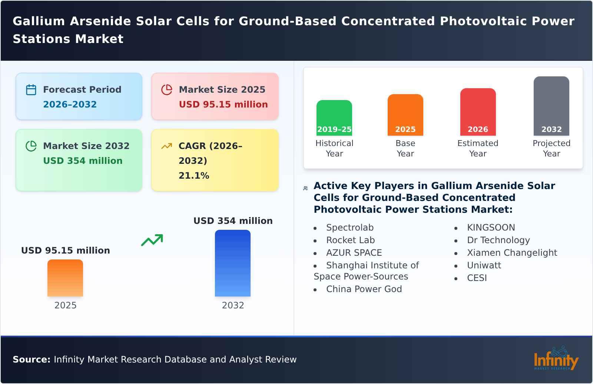Screen dimensions: 593x384
Task: Select 'KINGSOON' in the players list
Action: (x=491, y=228)
